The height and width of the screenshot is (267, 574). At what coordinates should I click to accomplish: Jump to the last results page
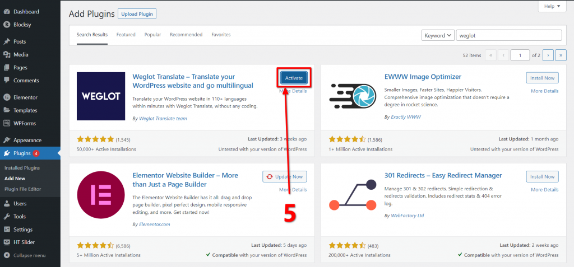(561, 55)
